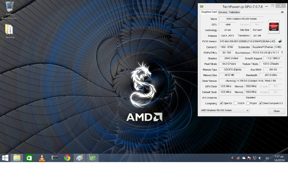Expand the AMD Radeon R9 200 Series dropdown
288x181 pixels.
point(225,110)
